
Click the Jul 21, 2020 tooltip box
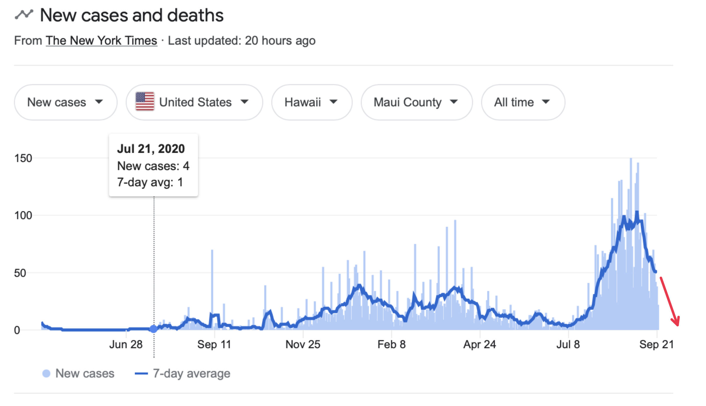(153, 165)
